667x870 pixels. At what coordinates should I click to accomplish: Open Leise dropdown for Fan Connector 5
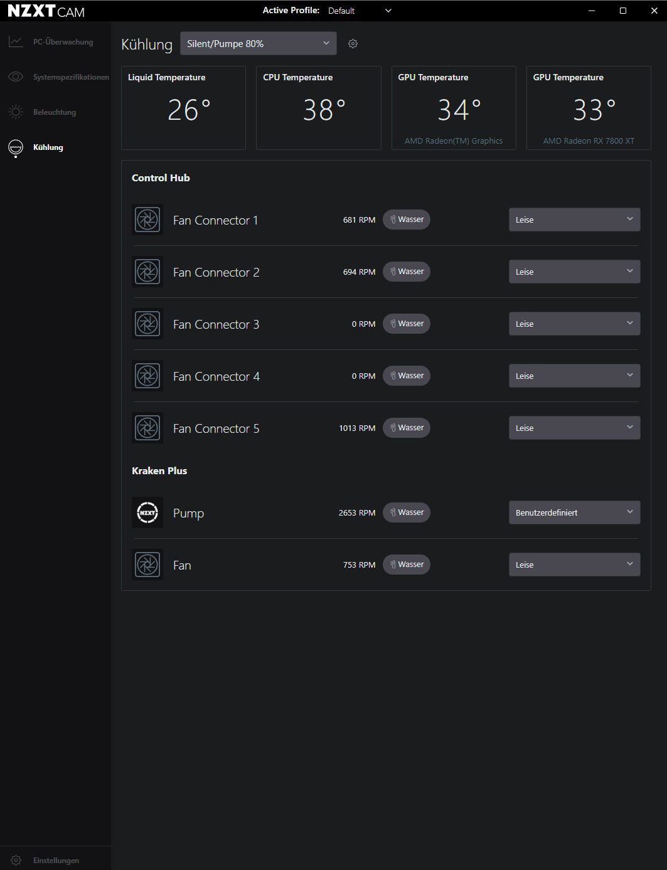(x=574, y=428)
